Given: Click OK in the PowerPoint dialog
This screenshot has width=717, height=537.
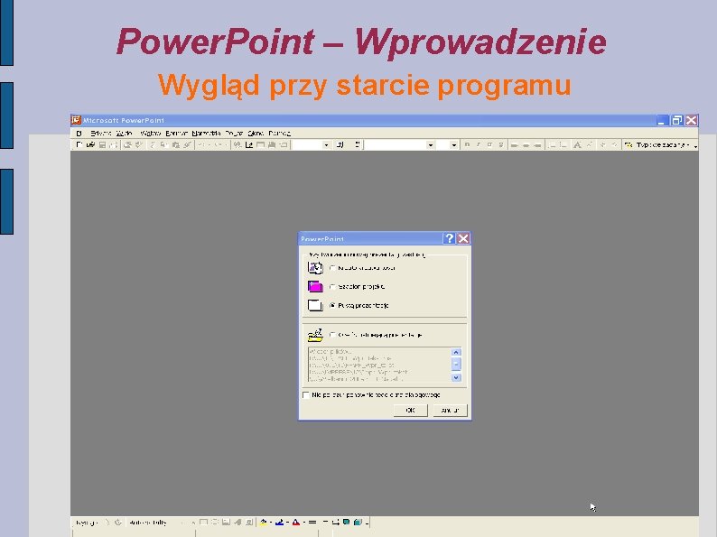Looking at the screenshot, I should click(411, 410).
